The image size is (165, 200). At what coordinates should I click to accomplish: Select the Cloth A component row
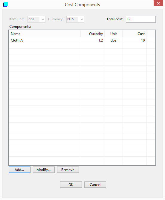click(x=82, y=40)
